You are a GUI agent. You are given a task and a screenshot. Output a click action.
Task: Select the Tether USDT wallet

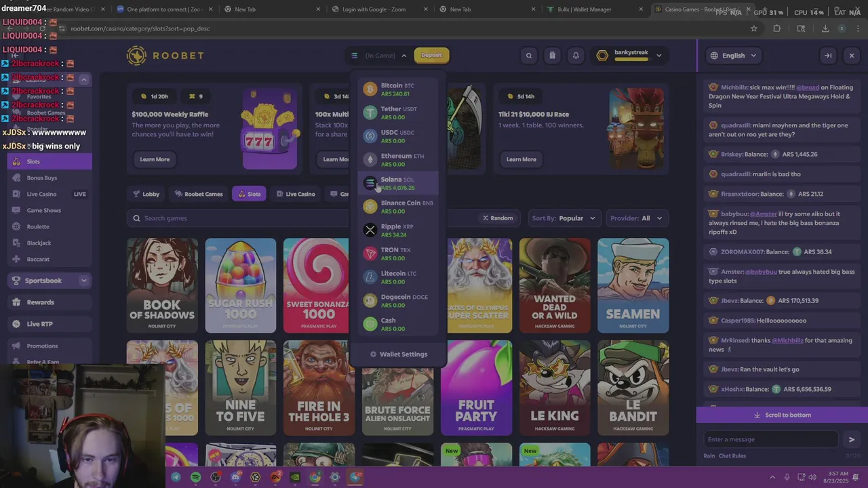coord(398,113)
